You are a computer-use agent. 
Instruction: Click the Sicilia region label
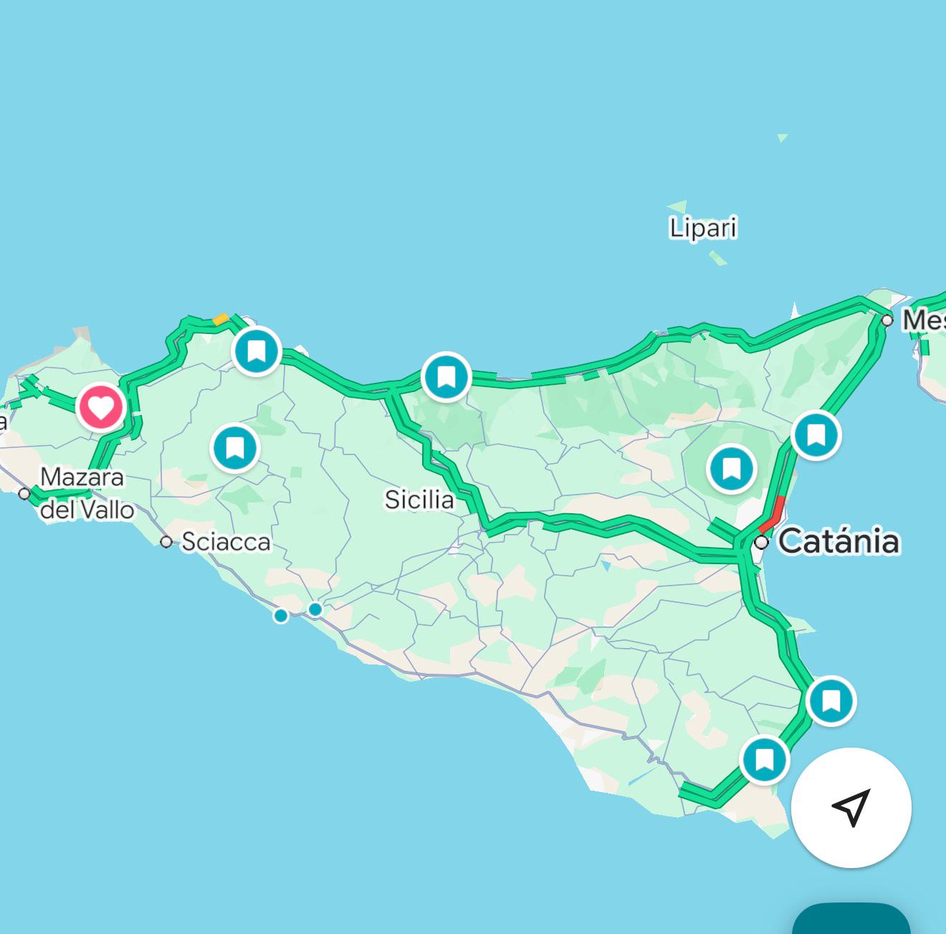(419, 500)
